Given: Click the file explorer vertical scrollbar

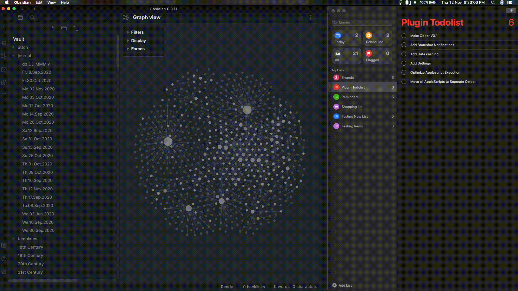Looking at the screenshot, I should (118, 51).
